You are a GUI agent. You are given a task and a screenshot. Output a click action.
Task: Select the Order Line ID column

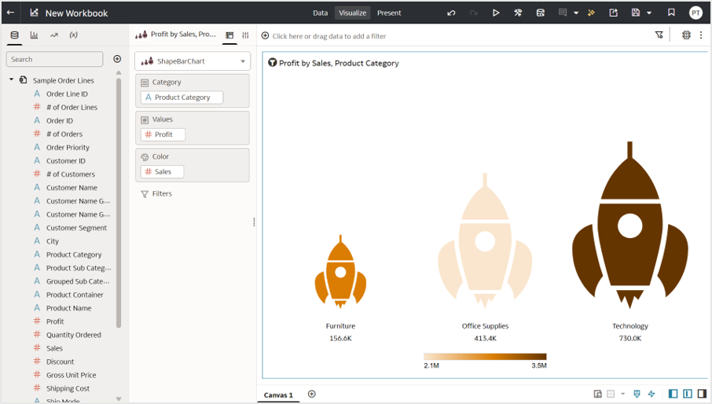pyautogui.click(x=67, y=94)
